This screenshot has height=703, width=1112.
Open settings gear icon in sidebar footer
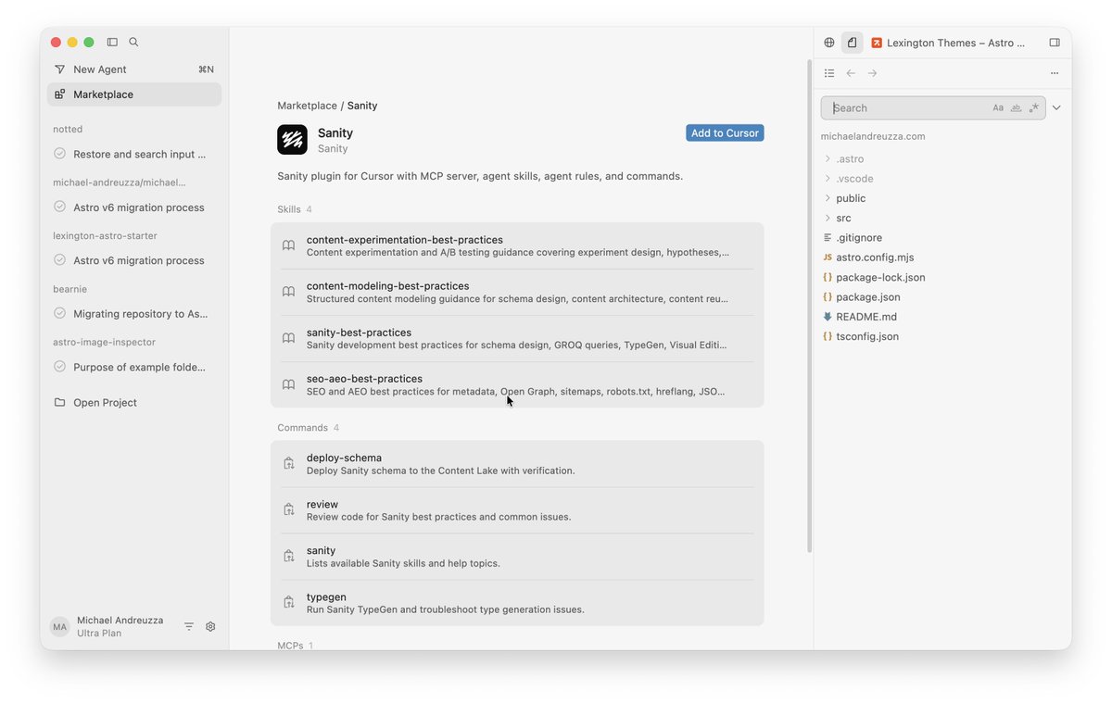(210, 627)
